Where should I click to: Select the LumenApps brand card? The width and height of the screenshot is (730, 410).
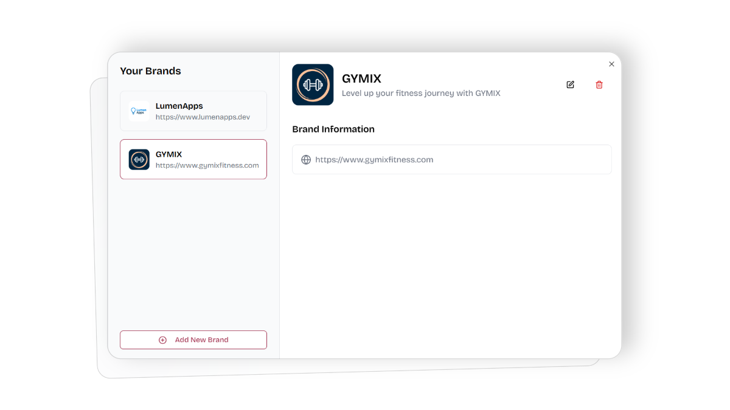(x=193, y=111)
